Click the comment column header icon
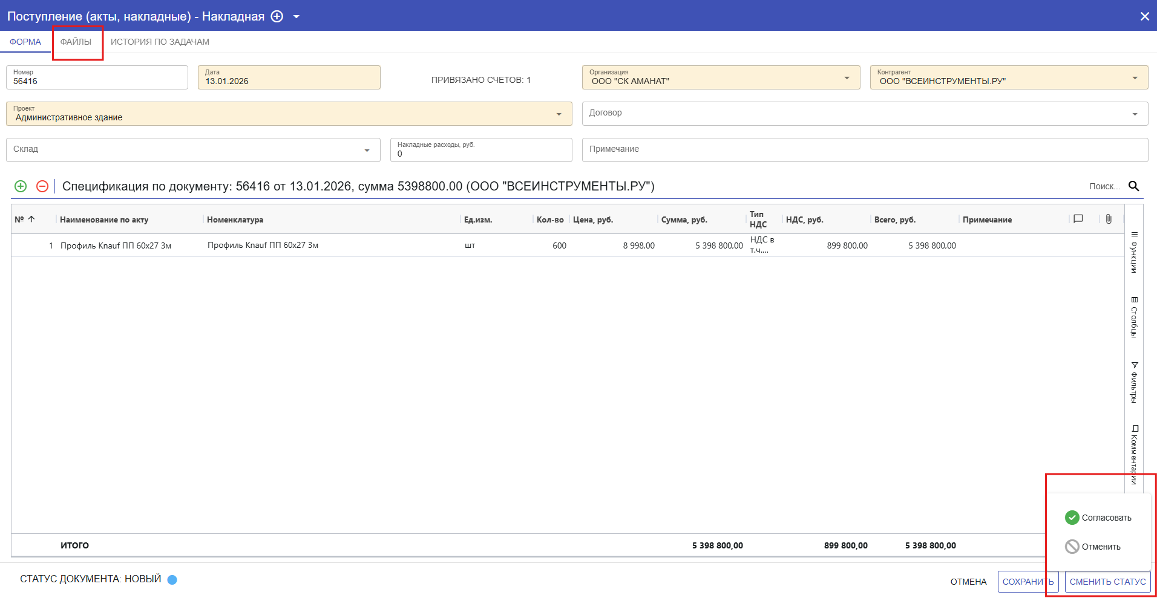 [1078, 219]
